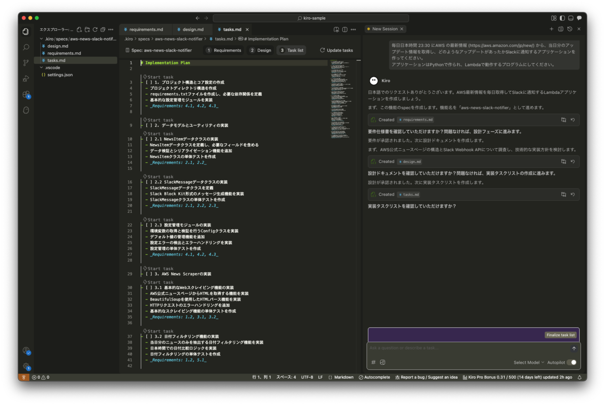This screenshot has width=605, height=405.
Task: Select the New Session chat tab
Action: coord(385,29)
